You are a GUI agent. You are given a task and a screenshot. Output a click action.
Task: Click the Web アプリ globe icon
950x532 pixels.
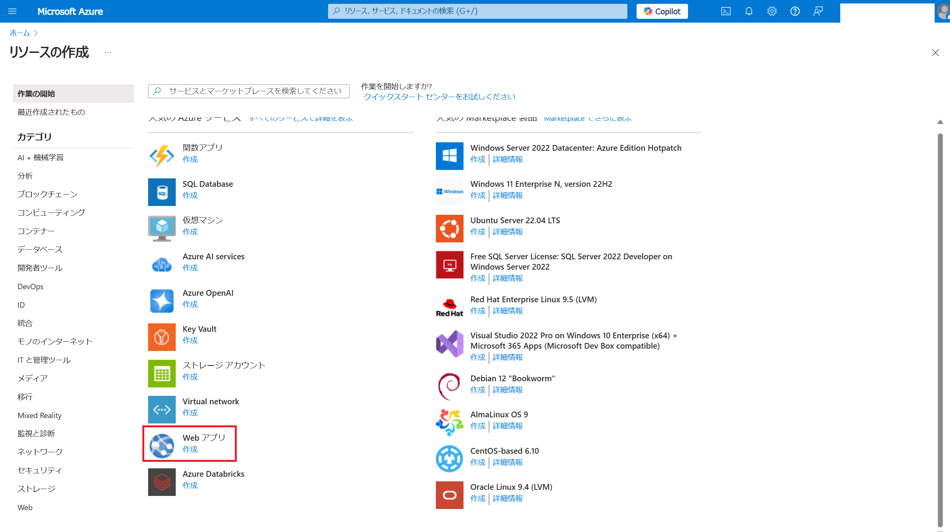pyautogui.click(x=162, y=446)
